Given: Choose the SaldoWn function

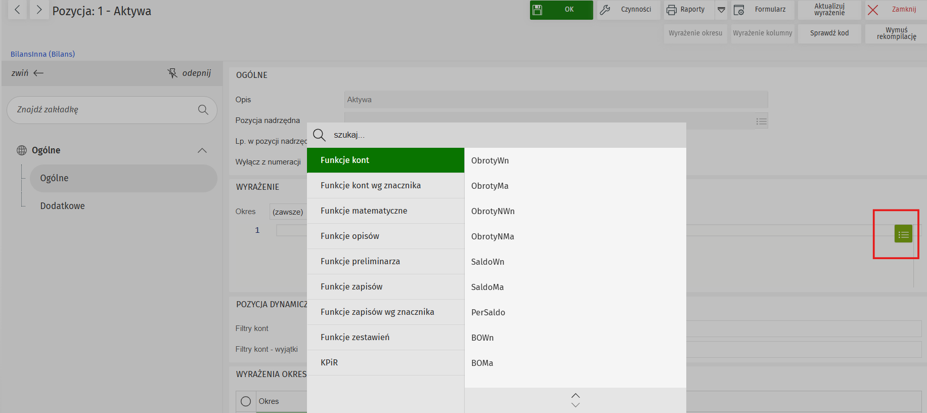Looking at the screenshot, I should [488, 262].
